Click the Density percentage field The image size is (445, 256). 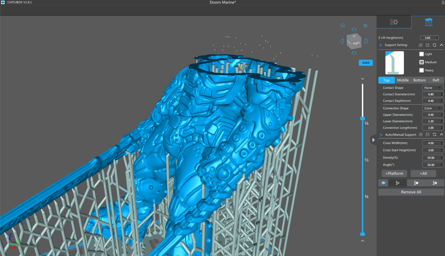432,158
